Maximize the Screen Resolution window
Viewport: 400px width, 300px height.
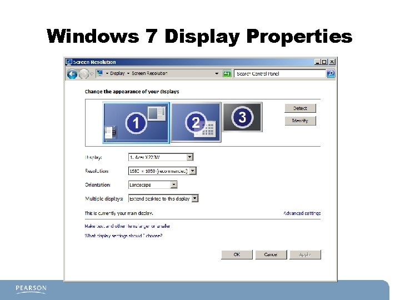pos(324,62)
